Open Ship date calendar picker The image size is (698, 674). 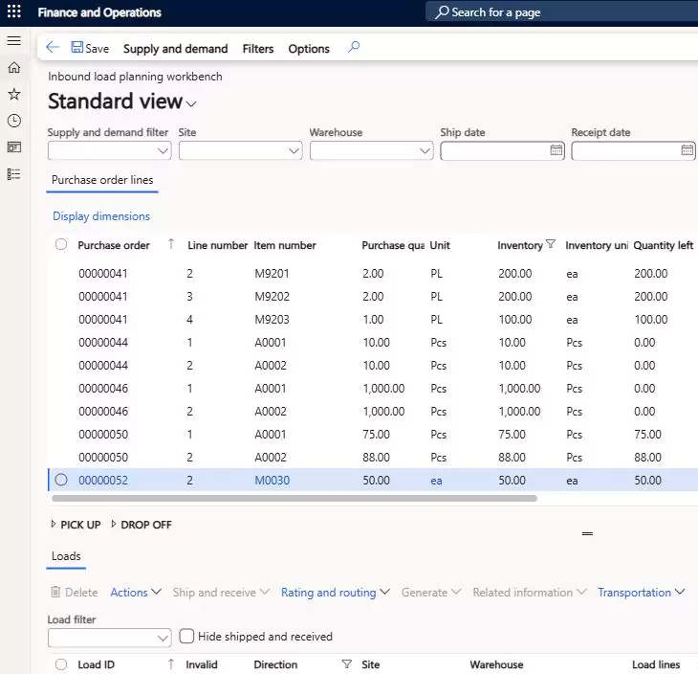click(x=556, y=150)
